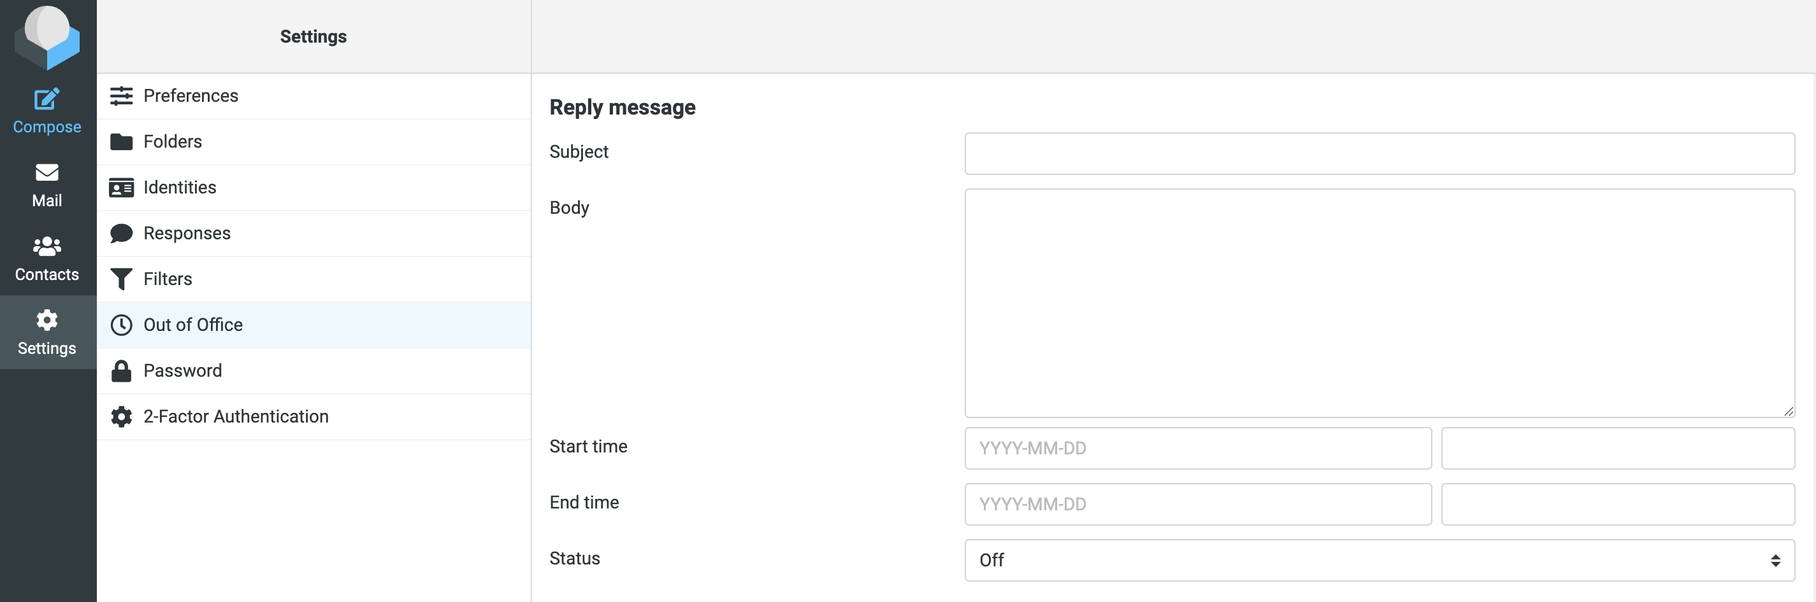This screenshot has height=602, width=1816.
Task: Select the Out of Office entry
Action: [x=193, y=325]
